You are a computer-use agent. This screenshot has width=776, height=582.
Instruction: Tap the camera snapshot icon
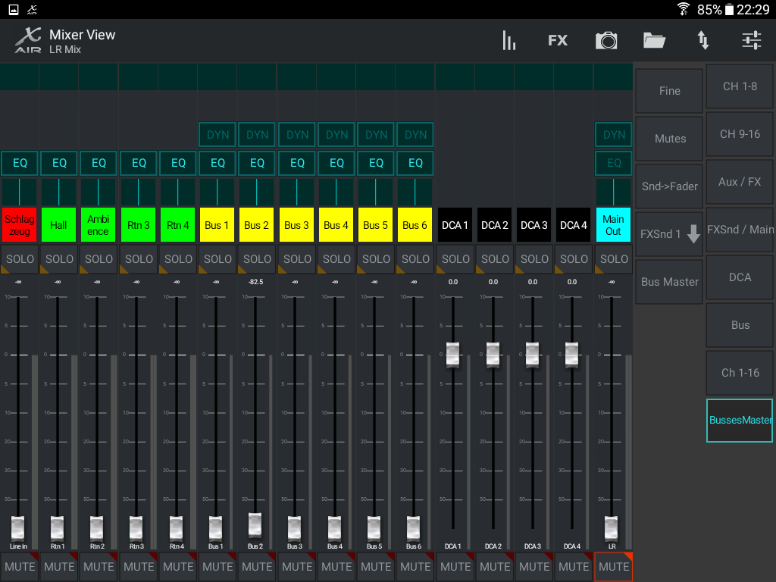(x=606, y=41)
